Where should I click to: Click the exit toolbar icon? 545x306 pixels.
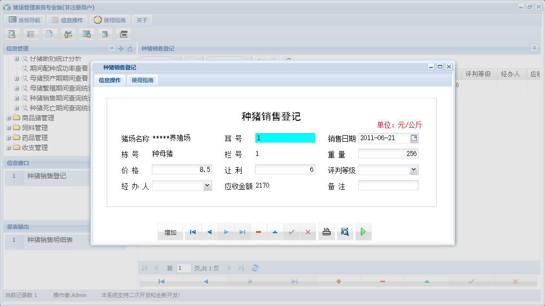123,34
